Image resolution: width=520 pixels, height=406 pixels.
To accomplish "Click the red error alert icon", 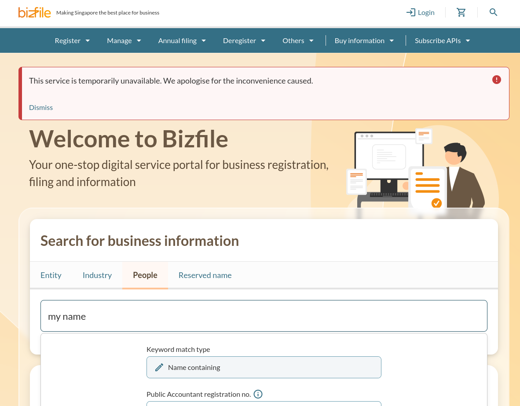I will coord(496,80).
